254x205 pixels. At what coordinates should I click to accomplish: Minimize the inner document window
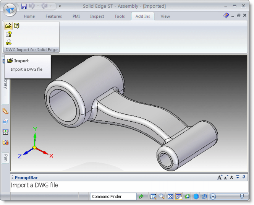[233, 16]
